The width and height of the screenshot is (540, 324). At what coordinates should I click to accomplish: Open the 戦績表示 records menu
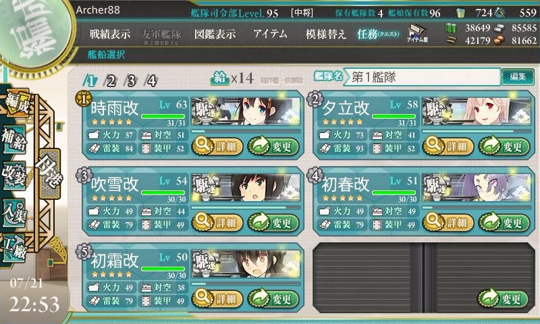tap(110, 34)
